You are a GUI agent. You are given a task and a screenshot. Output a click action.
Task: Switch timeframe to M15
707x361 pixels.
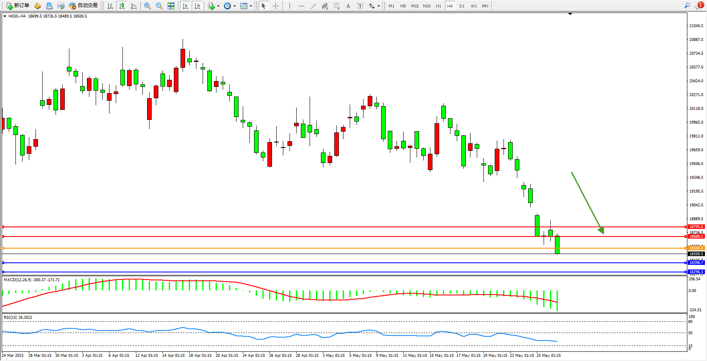click(415, 6)
